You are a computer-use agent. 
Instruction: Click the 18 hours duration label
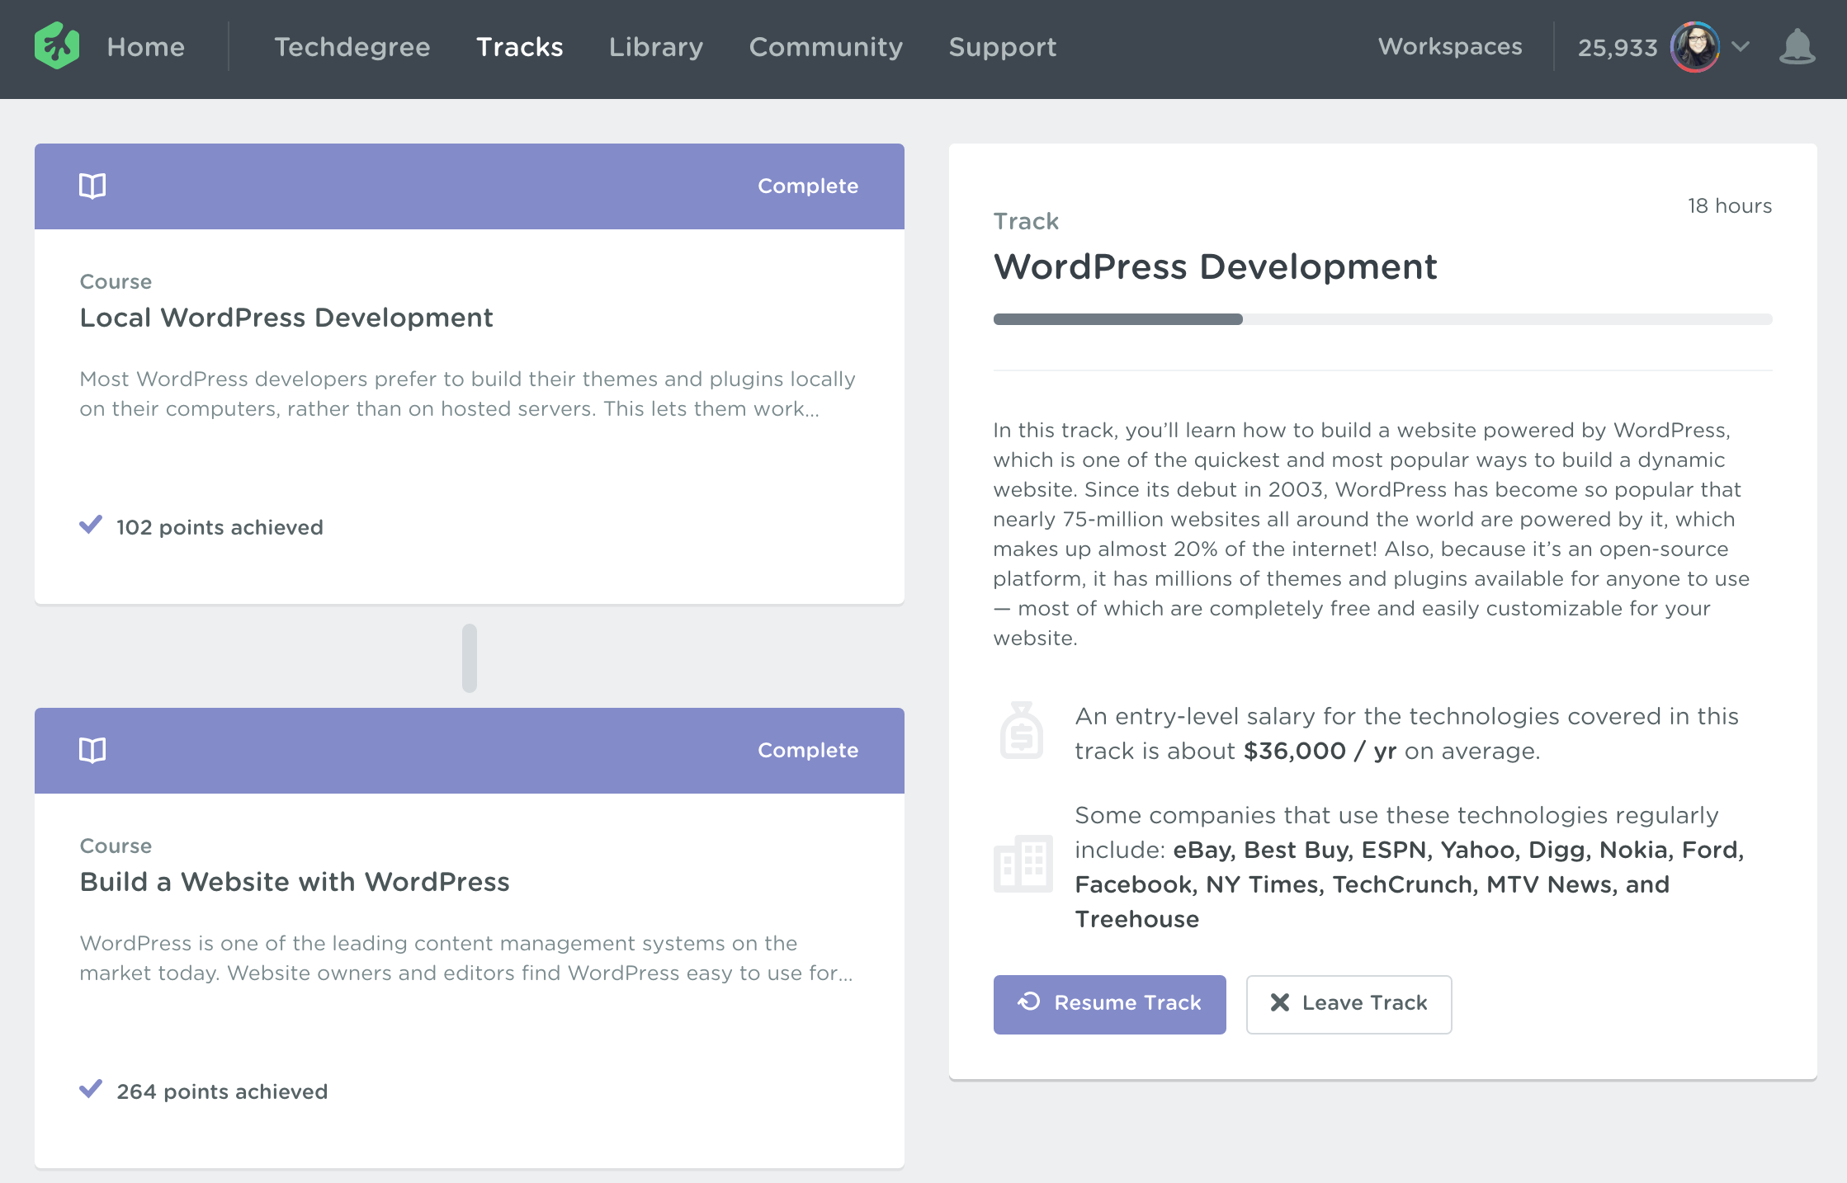[1729, 205]
